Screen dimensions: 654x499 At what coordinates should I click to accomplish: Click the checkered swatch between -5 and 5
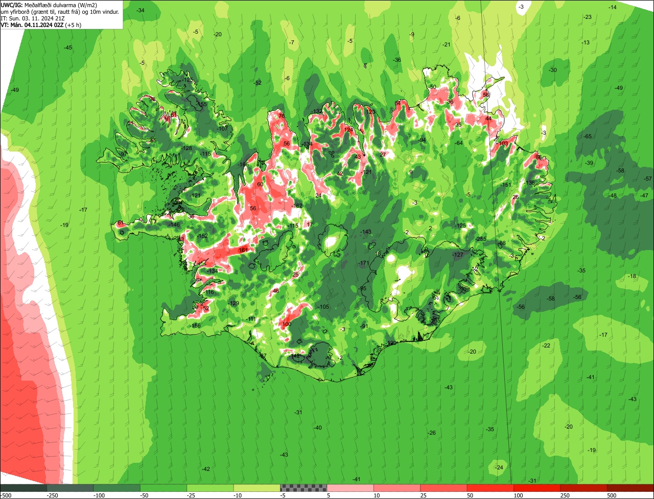303,487
